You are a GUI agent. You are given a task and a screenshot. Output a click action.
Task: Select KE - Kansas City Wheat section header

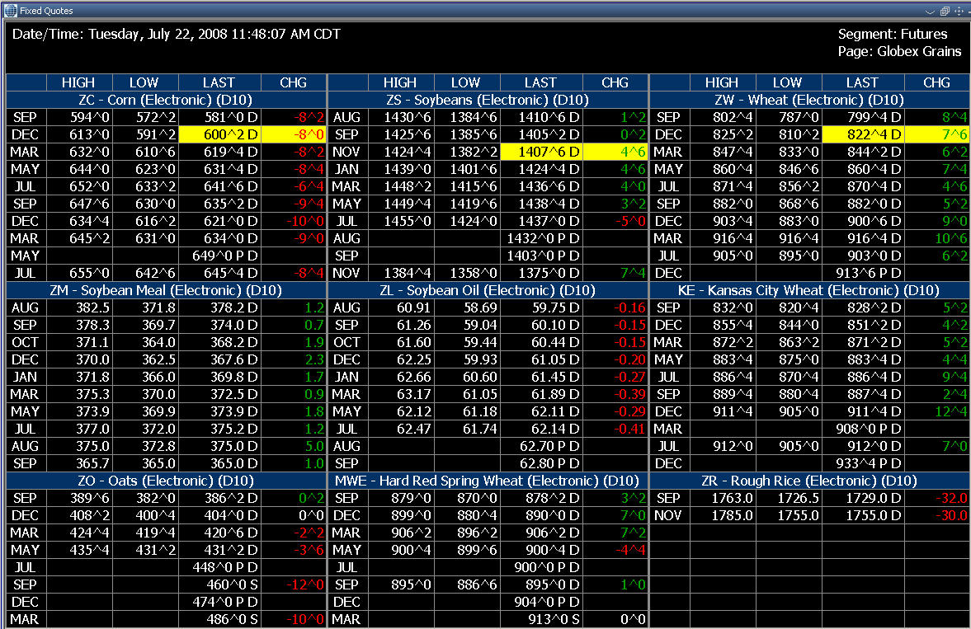(x=809, y=290)
